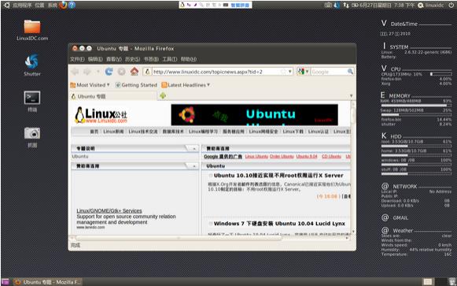Click the penguin icon in the input method bar
The width and height of the screenshot is (457, 286).
pyautogui.click(x=182, y=5)
